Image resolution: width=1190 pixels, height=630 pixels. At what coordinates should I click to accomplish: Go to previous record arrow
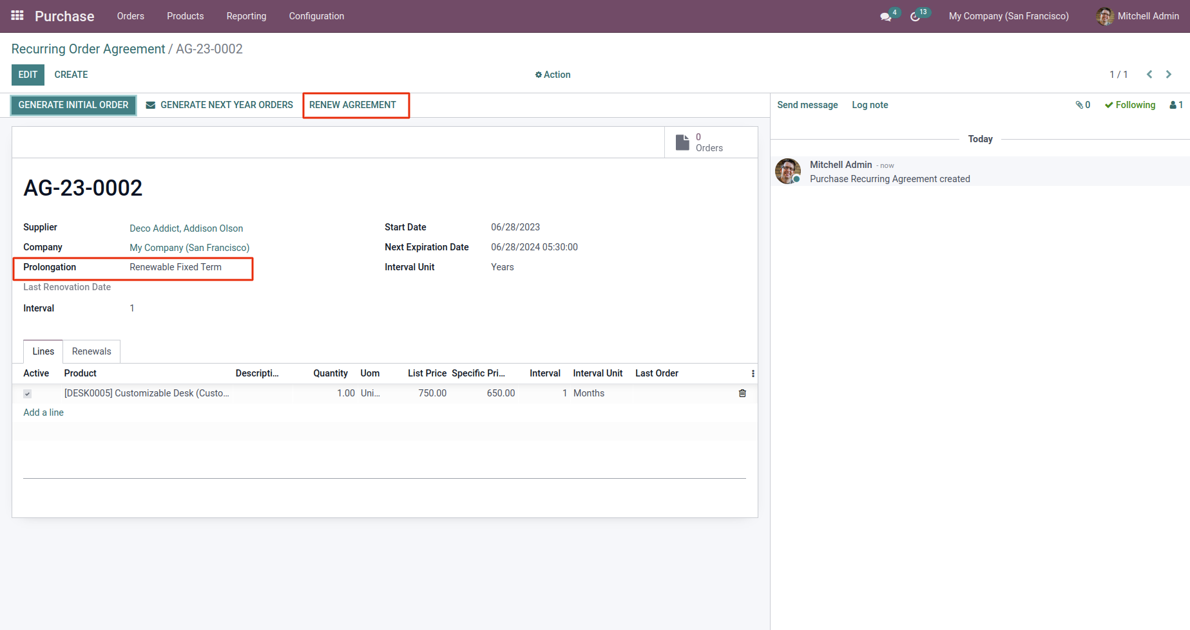tap(1149, 75)
